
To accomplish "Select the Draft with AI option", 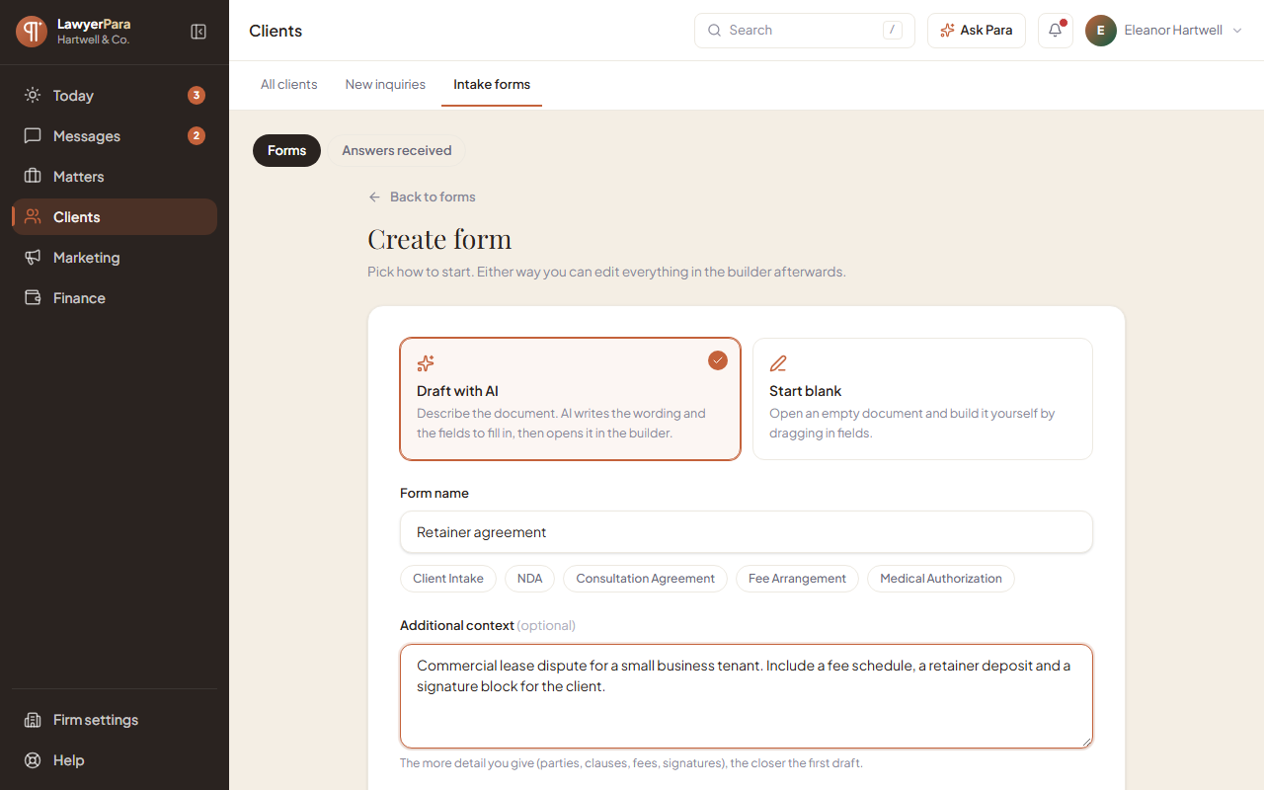I will (x=571, y=399).
